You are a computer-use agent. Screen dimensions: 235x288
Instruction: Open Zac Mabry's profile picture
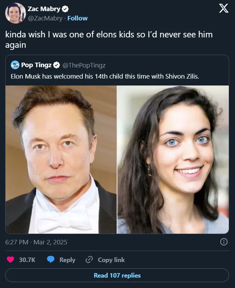(15, 13)
